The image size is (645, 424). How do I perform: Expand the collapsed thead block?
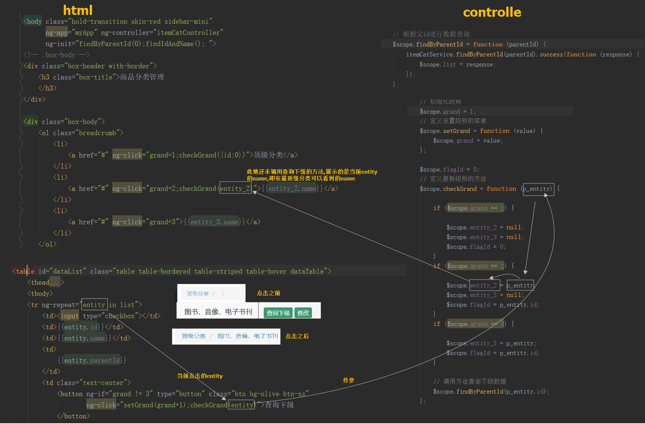(55, 283)
